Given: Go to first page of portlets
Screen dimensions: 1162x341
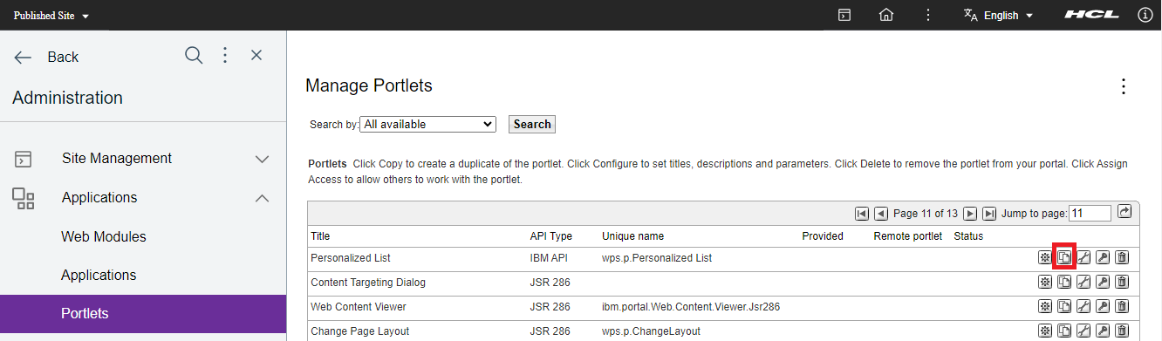Looking at the screenshot, I should (x=862, y=214).
